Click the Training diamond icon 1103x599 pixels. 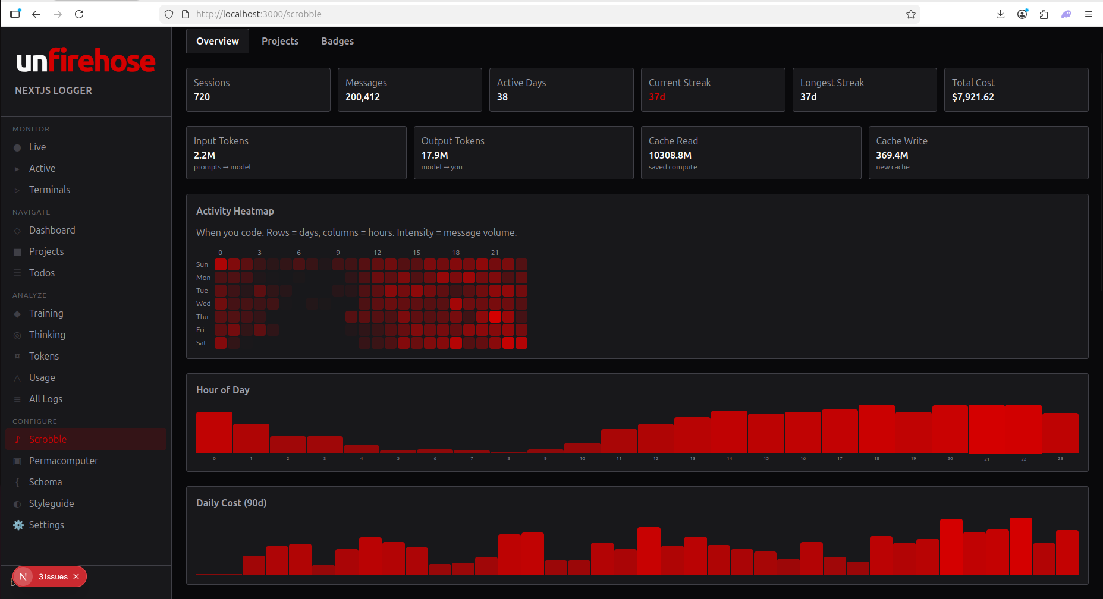point(17,313)
